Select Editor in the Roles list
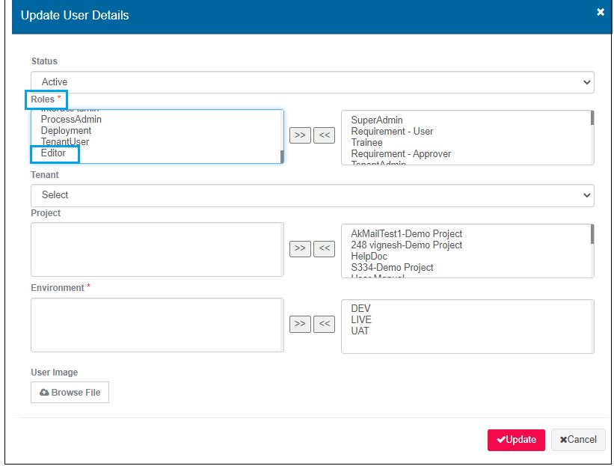614x466 pixels. 54,153
